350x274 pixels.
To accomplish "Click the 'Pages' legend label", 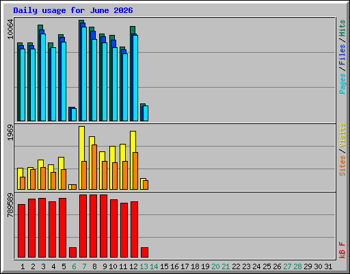I will click(342, 84).
